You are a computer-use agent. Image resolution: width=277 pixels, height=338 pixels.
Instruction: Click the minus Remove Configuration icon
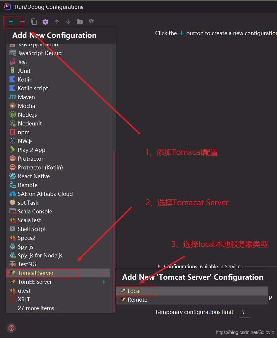pyautogui.click(x=23, y=22)
